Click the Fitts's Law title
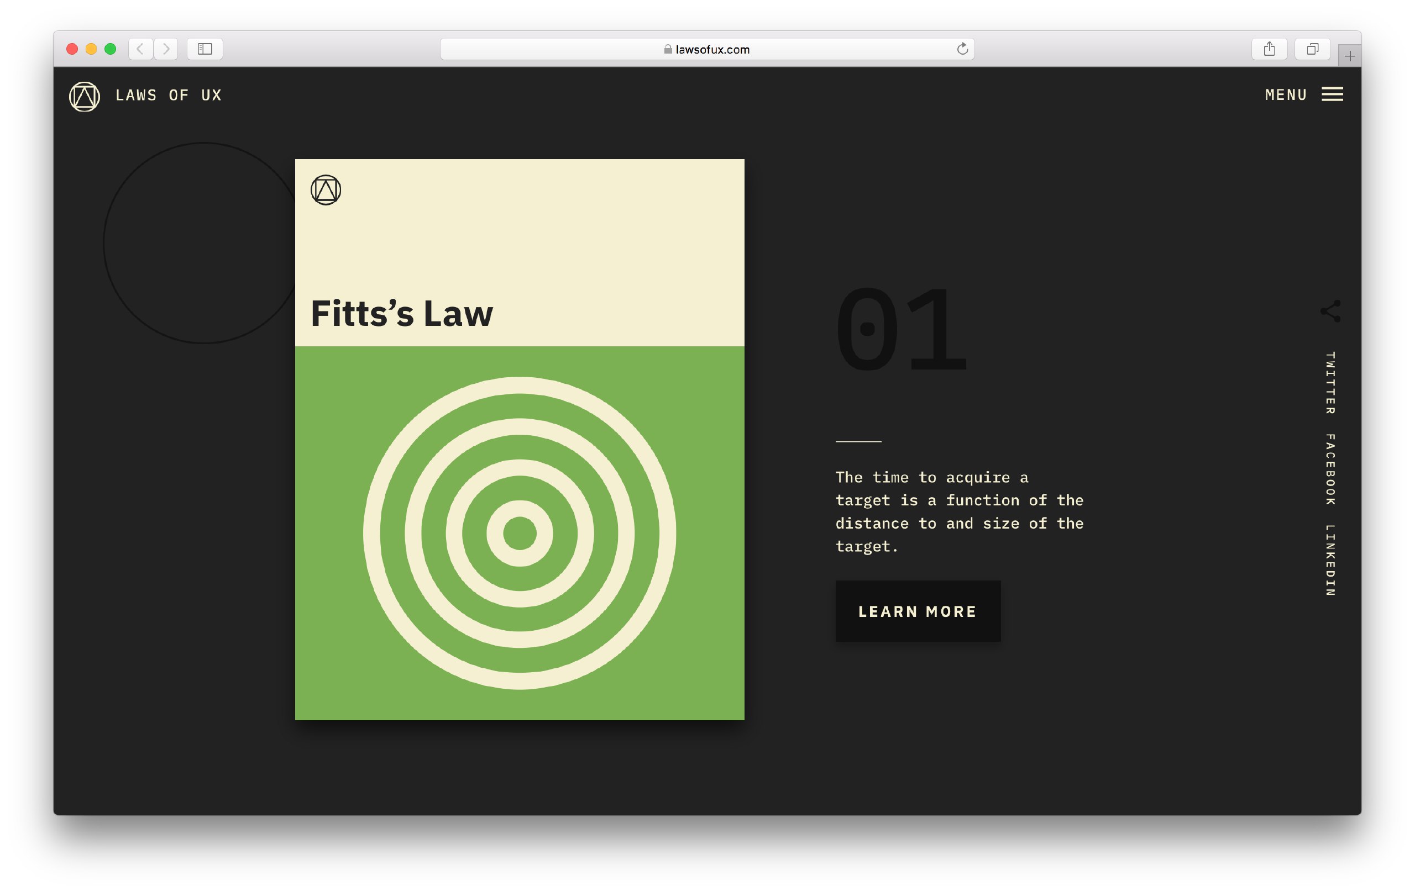This screenshot has width=1415, height=892. (402, 314)
